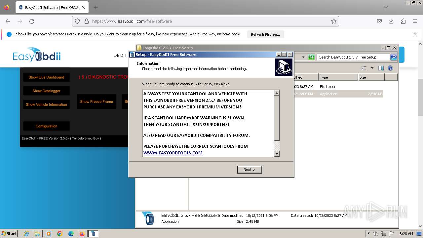Click the scroll down arrow of information text box
The height and width of the screenshot is (238, 423).
(x=277, y=154)
